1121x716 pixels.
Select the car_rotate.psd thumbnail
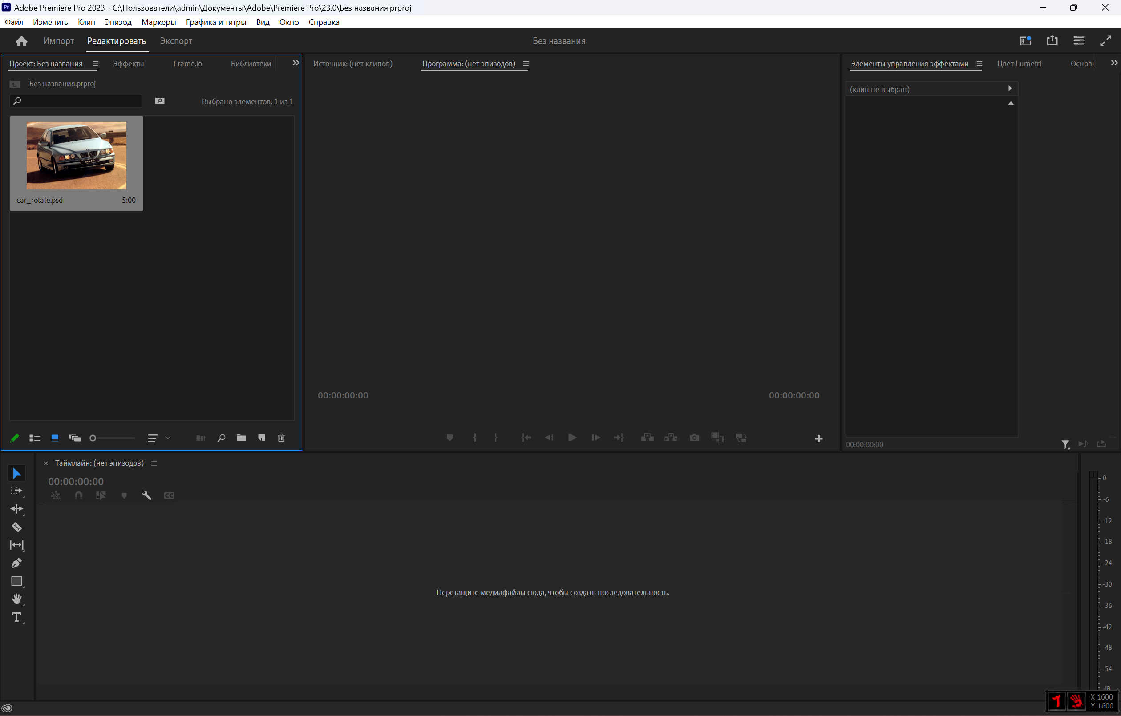click(77, 155)
